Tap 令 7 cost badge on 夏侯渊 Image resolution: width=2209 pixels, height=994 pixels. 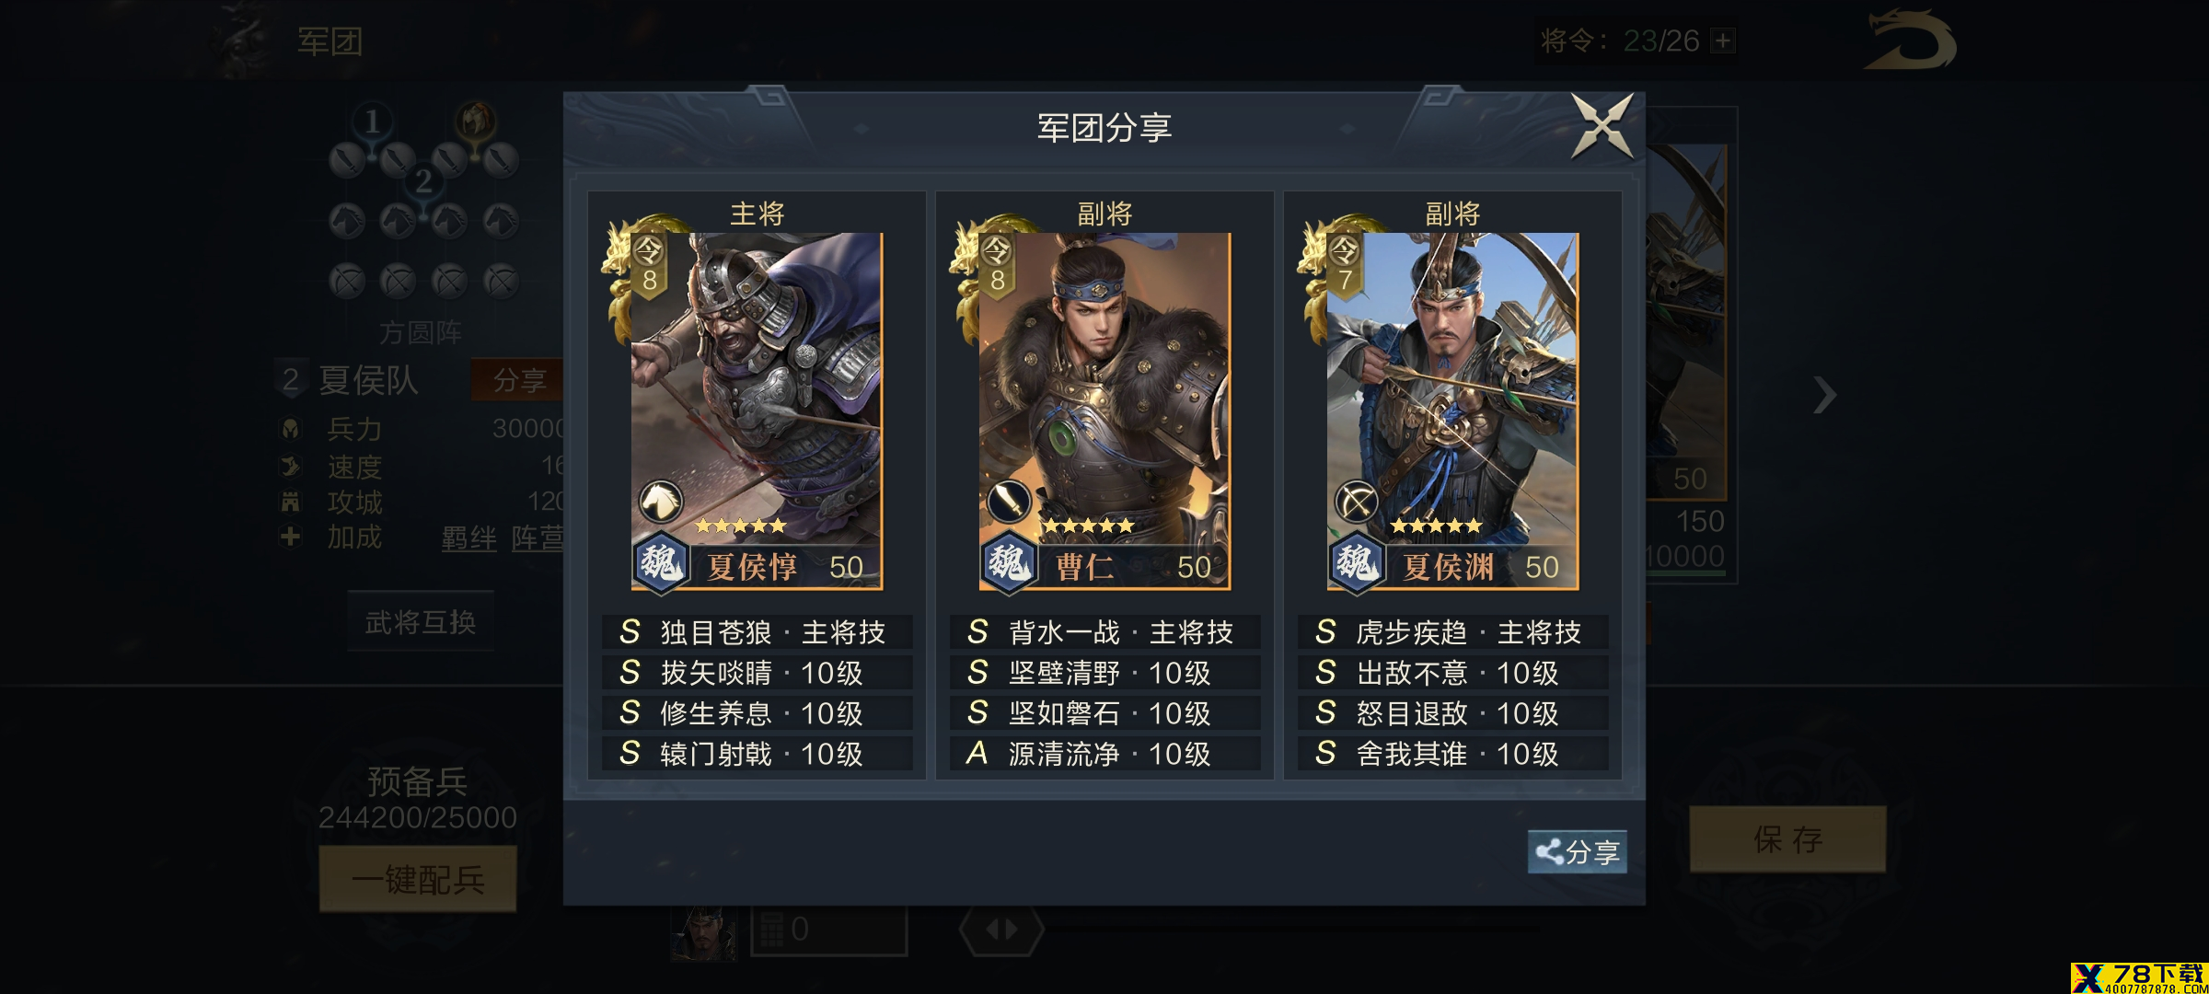1345,264
